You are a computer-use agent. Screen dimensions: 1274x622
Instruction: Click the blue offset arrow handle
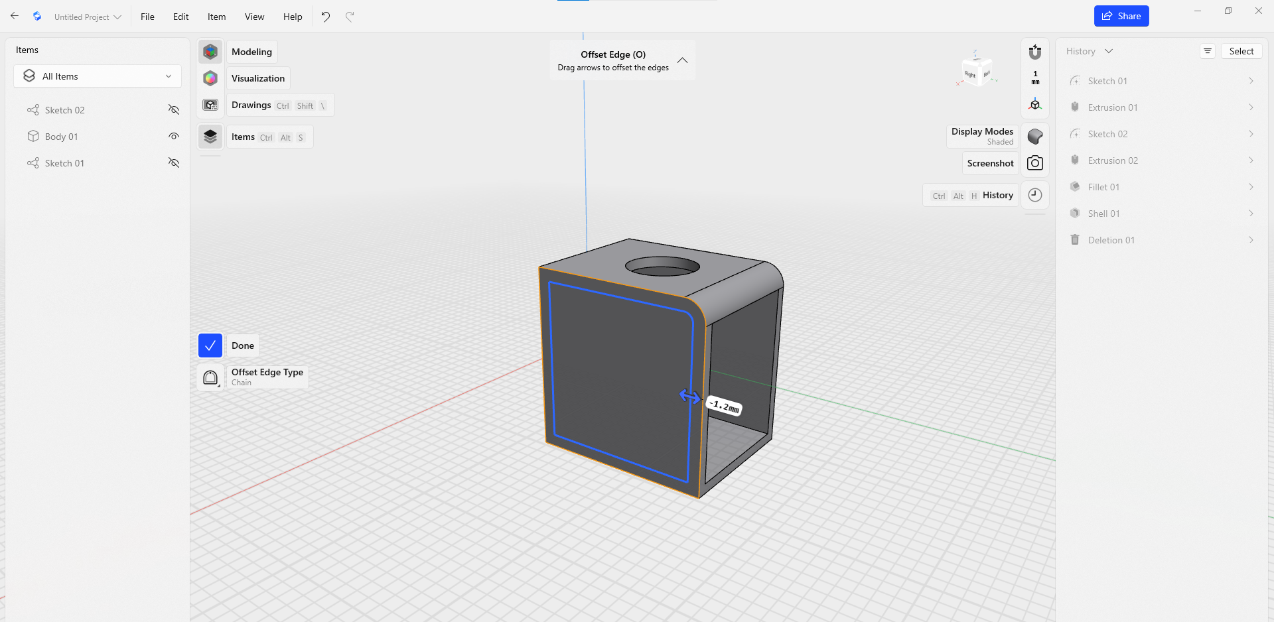(x=690, y=397)
